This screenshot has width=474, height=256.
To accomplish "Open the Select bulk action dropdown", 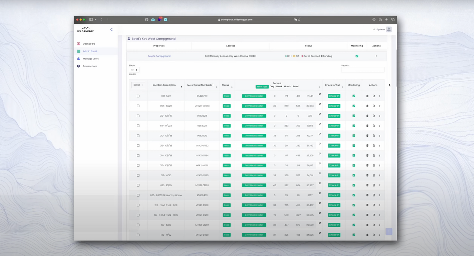I will pos(138,85).
